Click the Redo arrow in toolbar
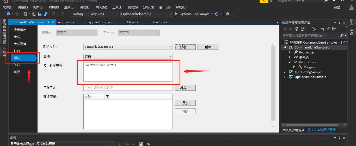 [x=63, y=14]
